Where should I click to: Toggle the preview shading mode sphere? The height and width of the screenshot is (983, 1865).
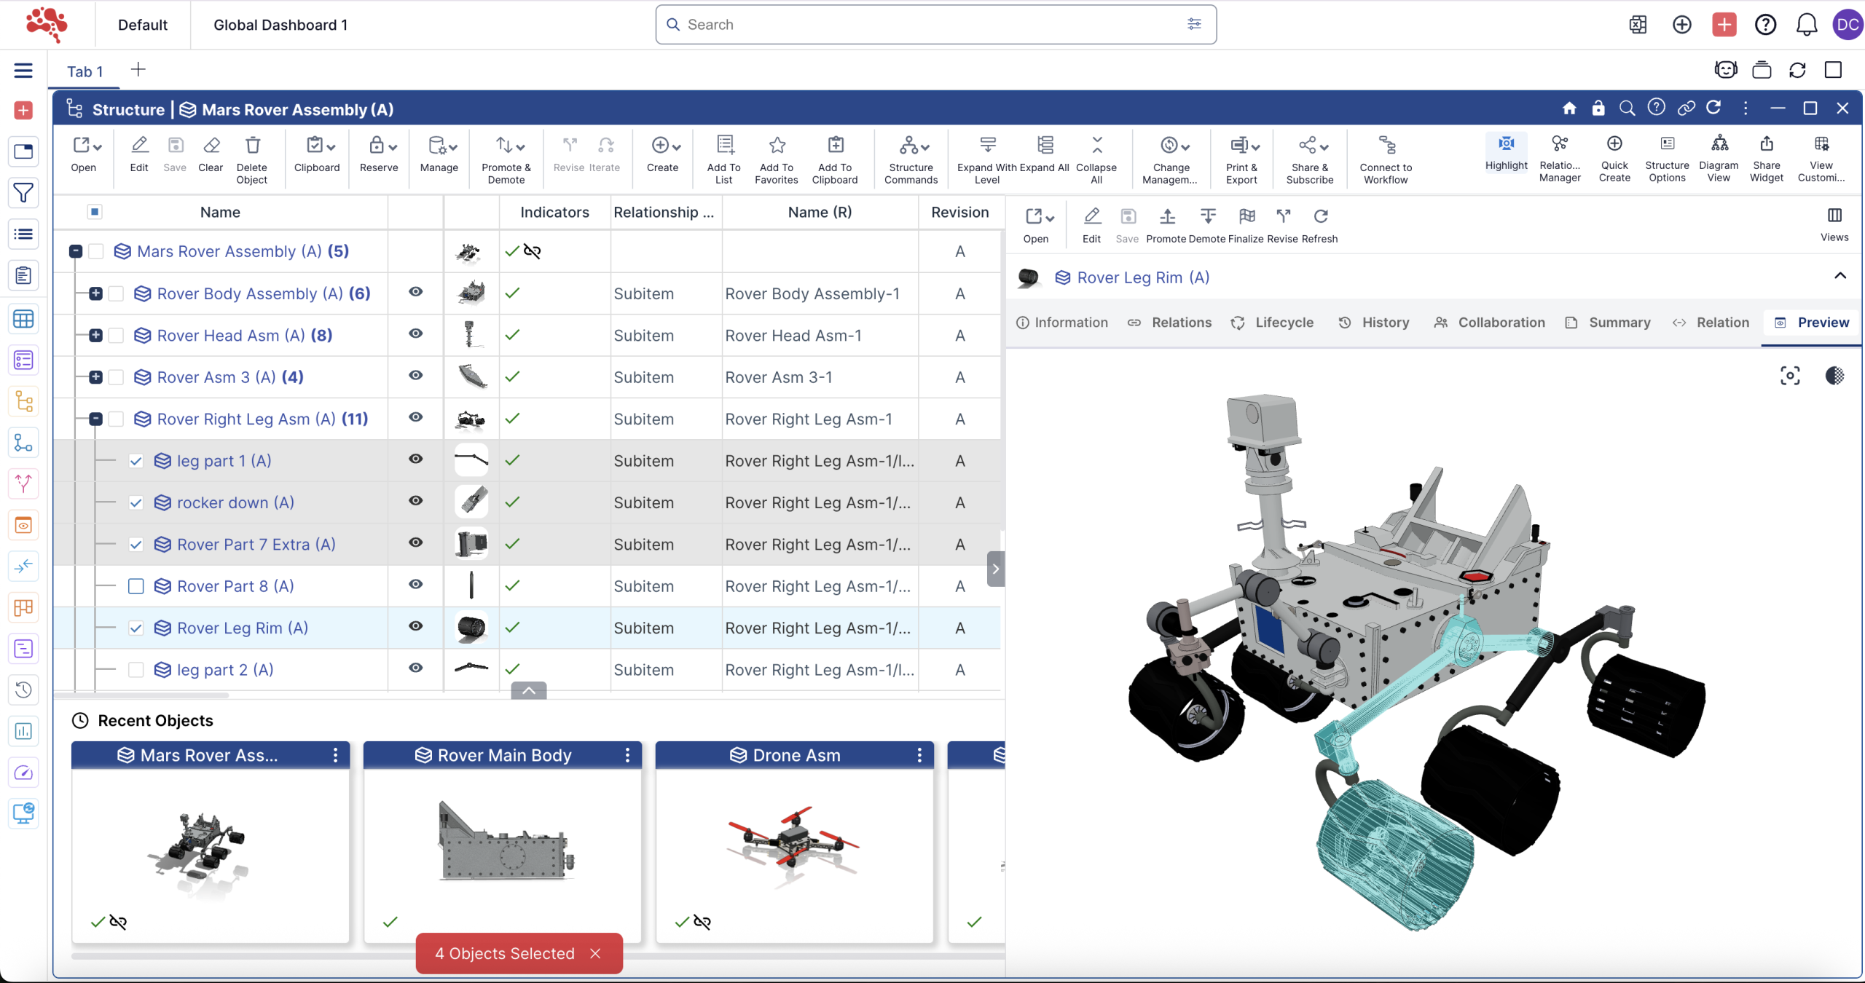(x=1834, y=376)
